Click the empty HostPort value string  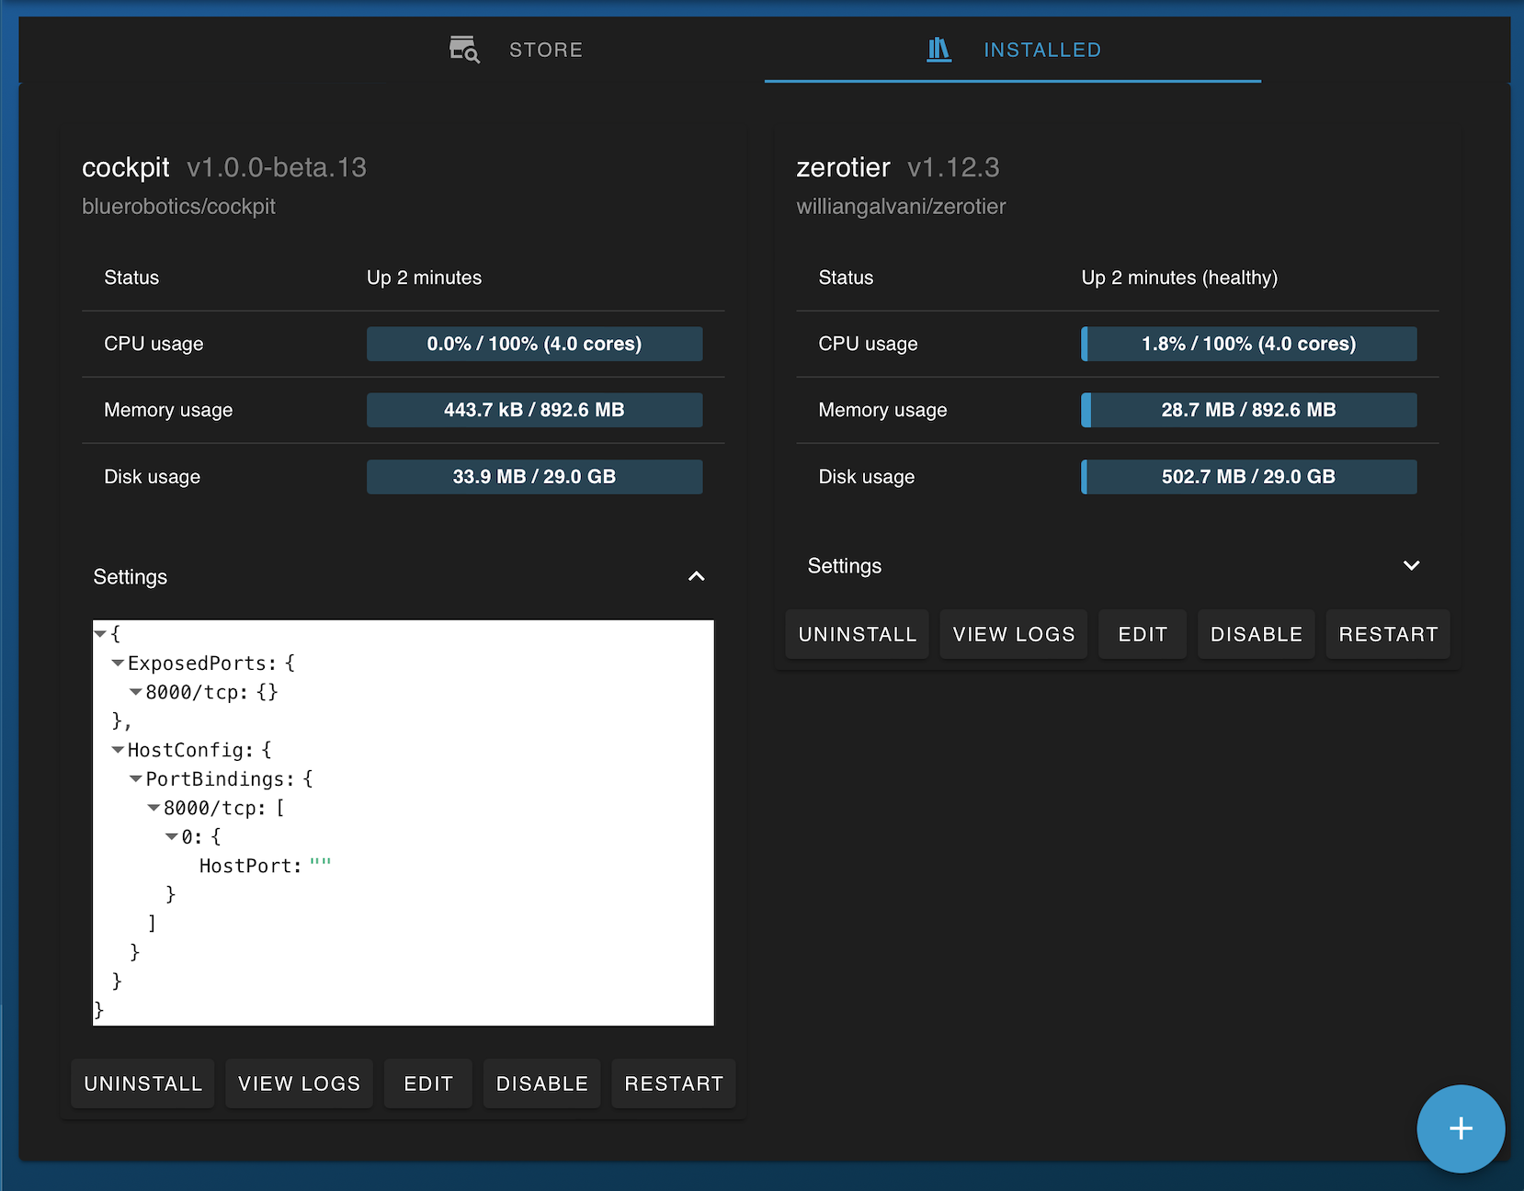[320, 866]
